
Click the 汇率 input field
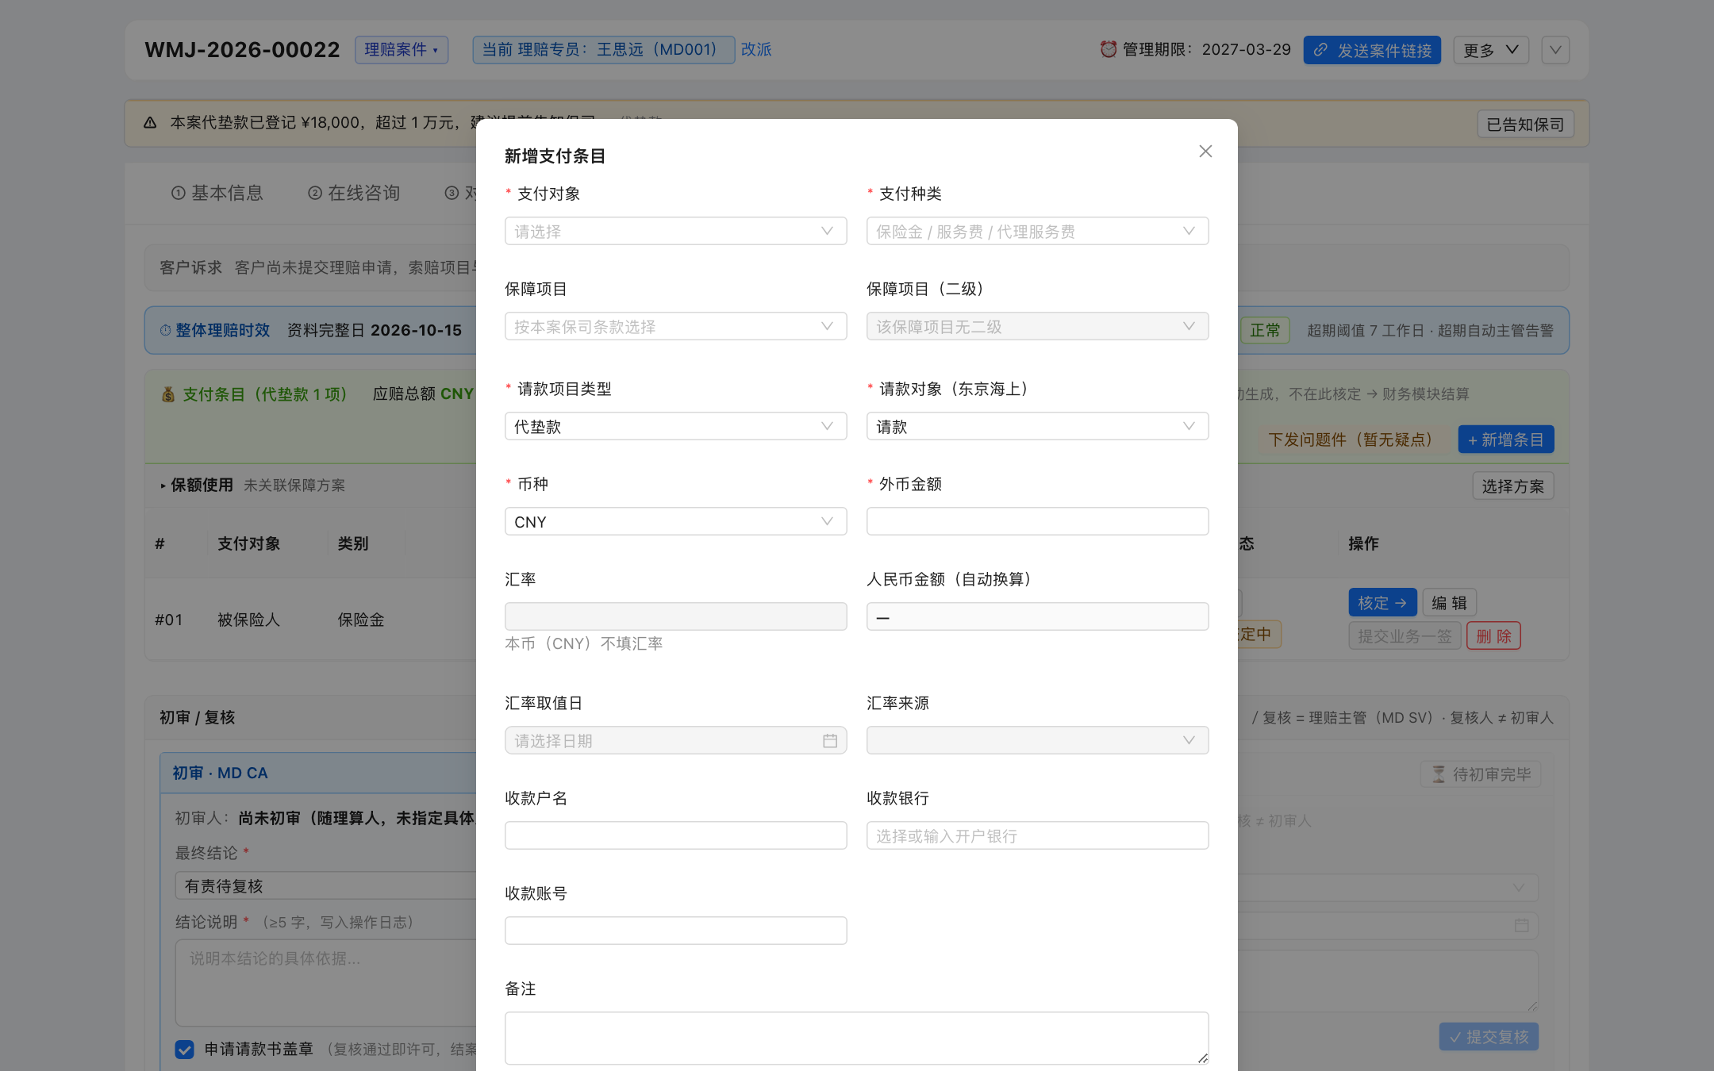click(676, 616)
